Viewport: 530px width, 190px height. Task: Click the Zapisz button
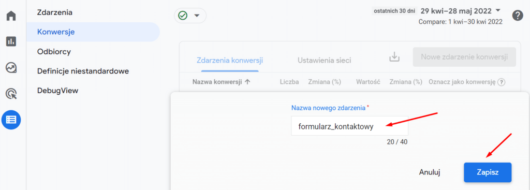[488, 172]
